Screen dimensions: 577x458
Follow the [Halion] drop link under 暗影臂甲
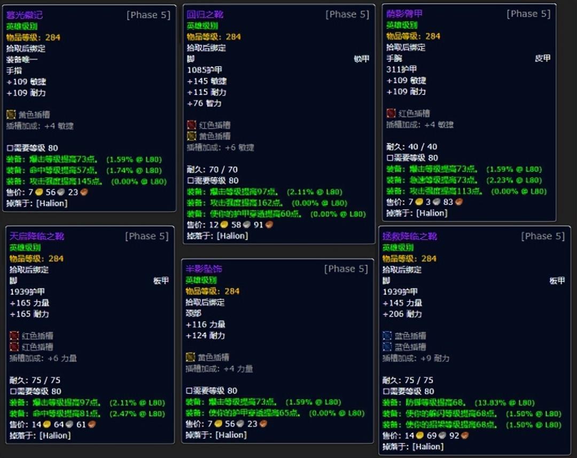click(x=429, y=213)
